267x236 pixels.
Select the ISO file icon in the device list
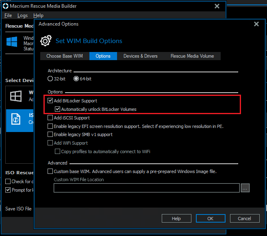click(16, 119)
